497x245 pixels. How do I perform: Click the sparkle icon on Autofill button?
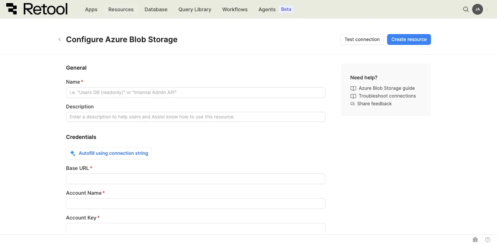pos(73,153)
